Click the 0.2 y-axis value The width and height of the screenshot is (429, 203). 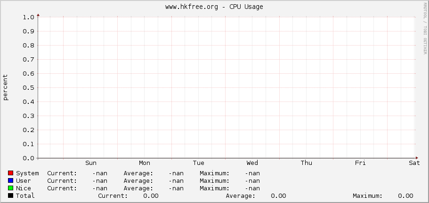(28, 130)
